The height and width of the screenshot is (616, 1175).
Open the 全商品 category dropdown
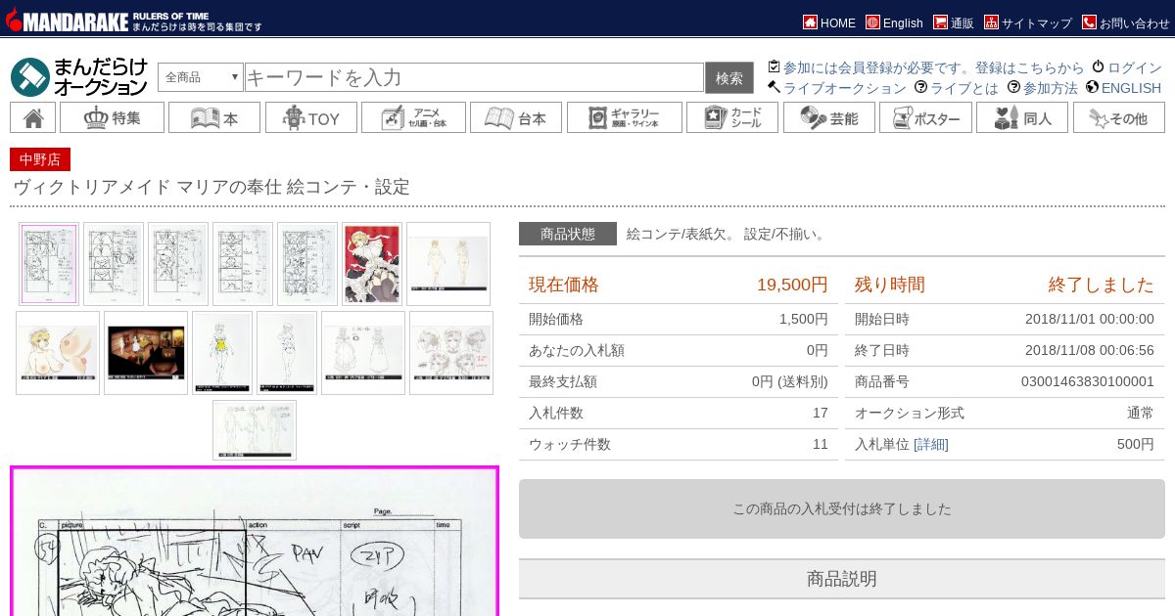[x=201, y=77]
